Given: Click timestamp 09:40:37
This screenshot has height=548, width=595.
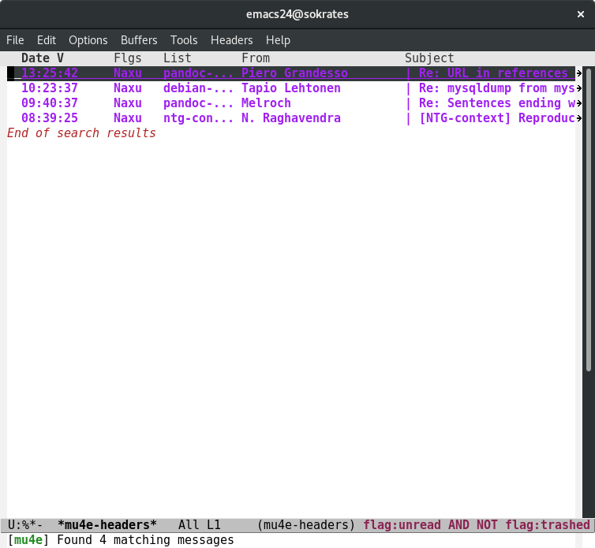Looking at the screenshot, I should click(50, 103).
